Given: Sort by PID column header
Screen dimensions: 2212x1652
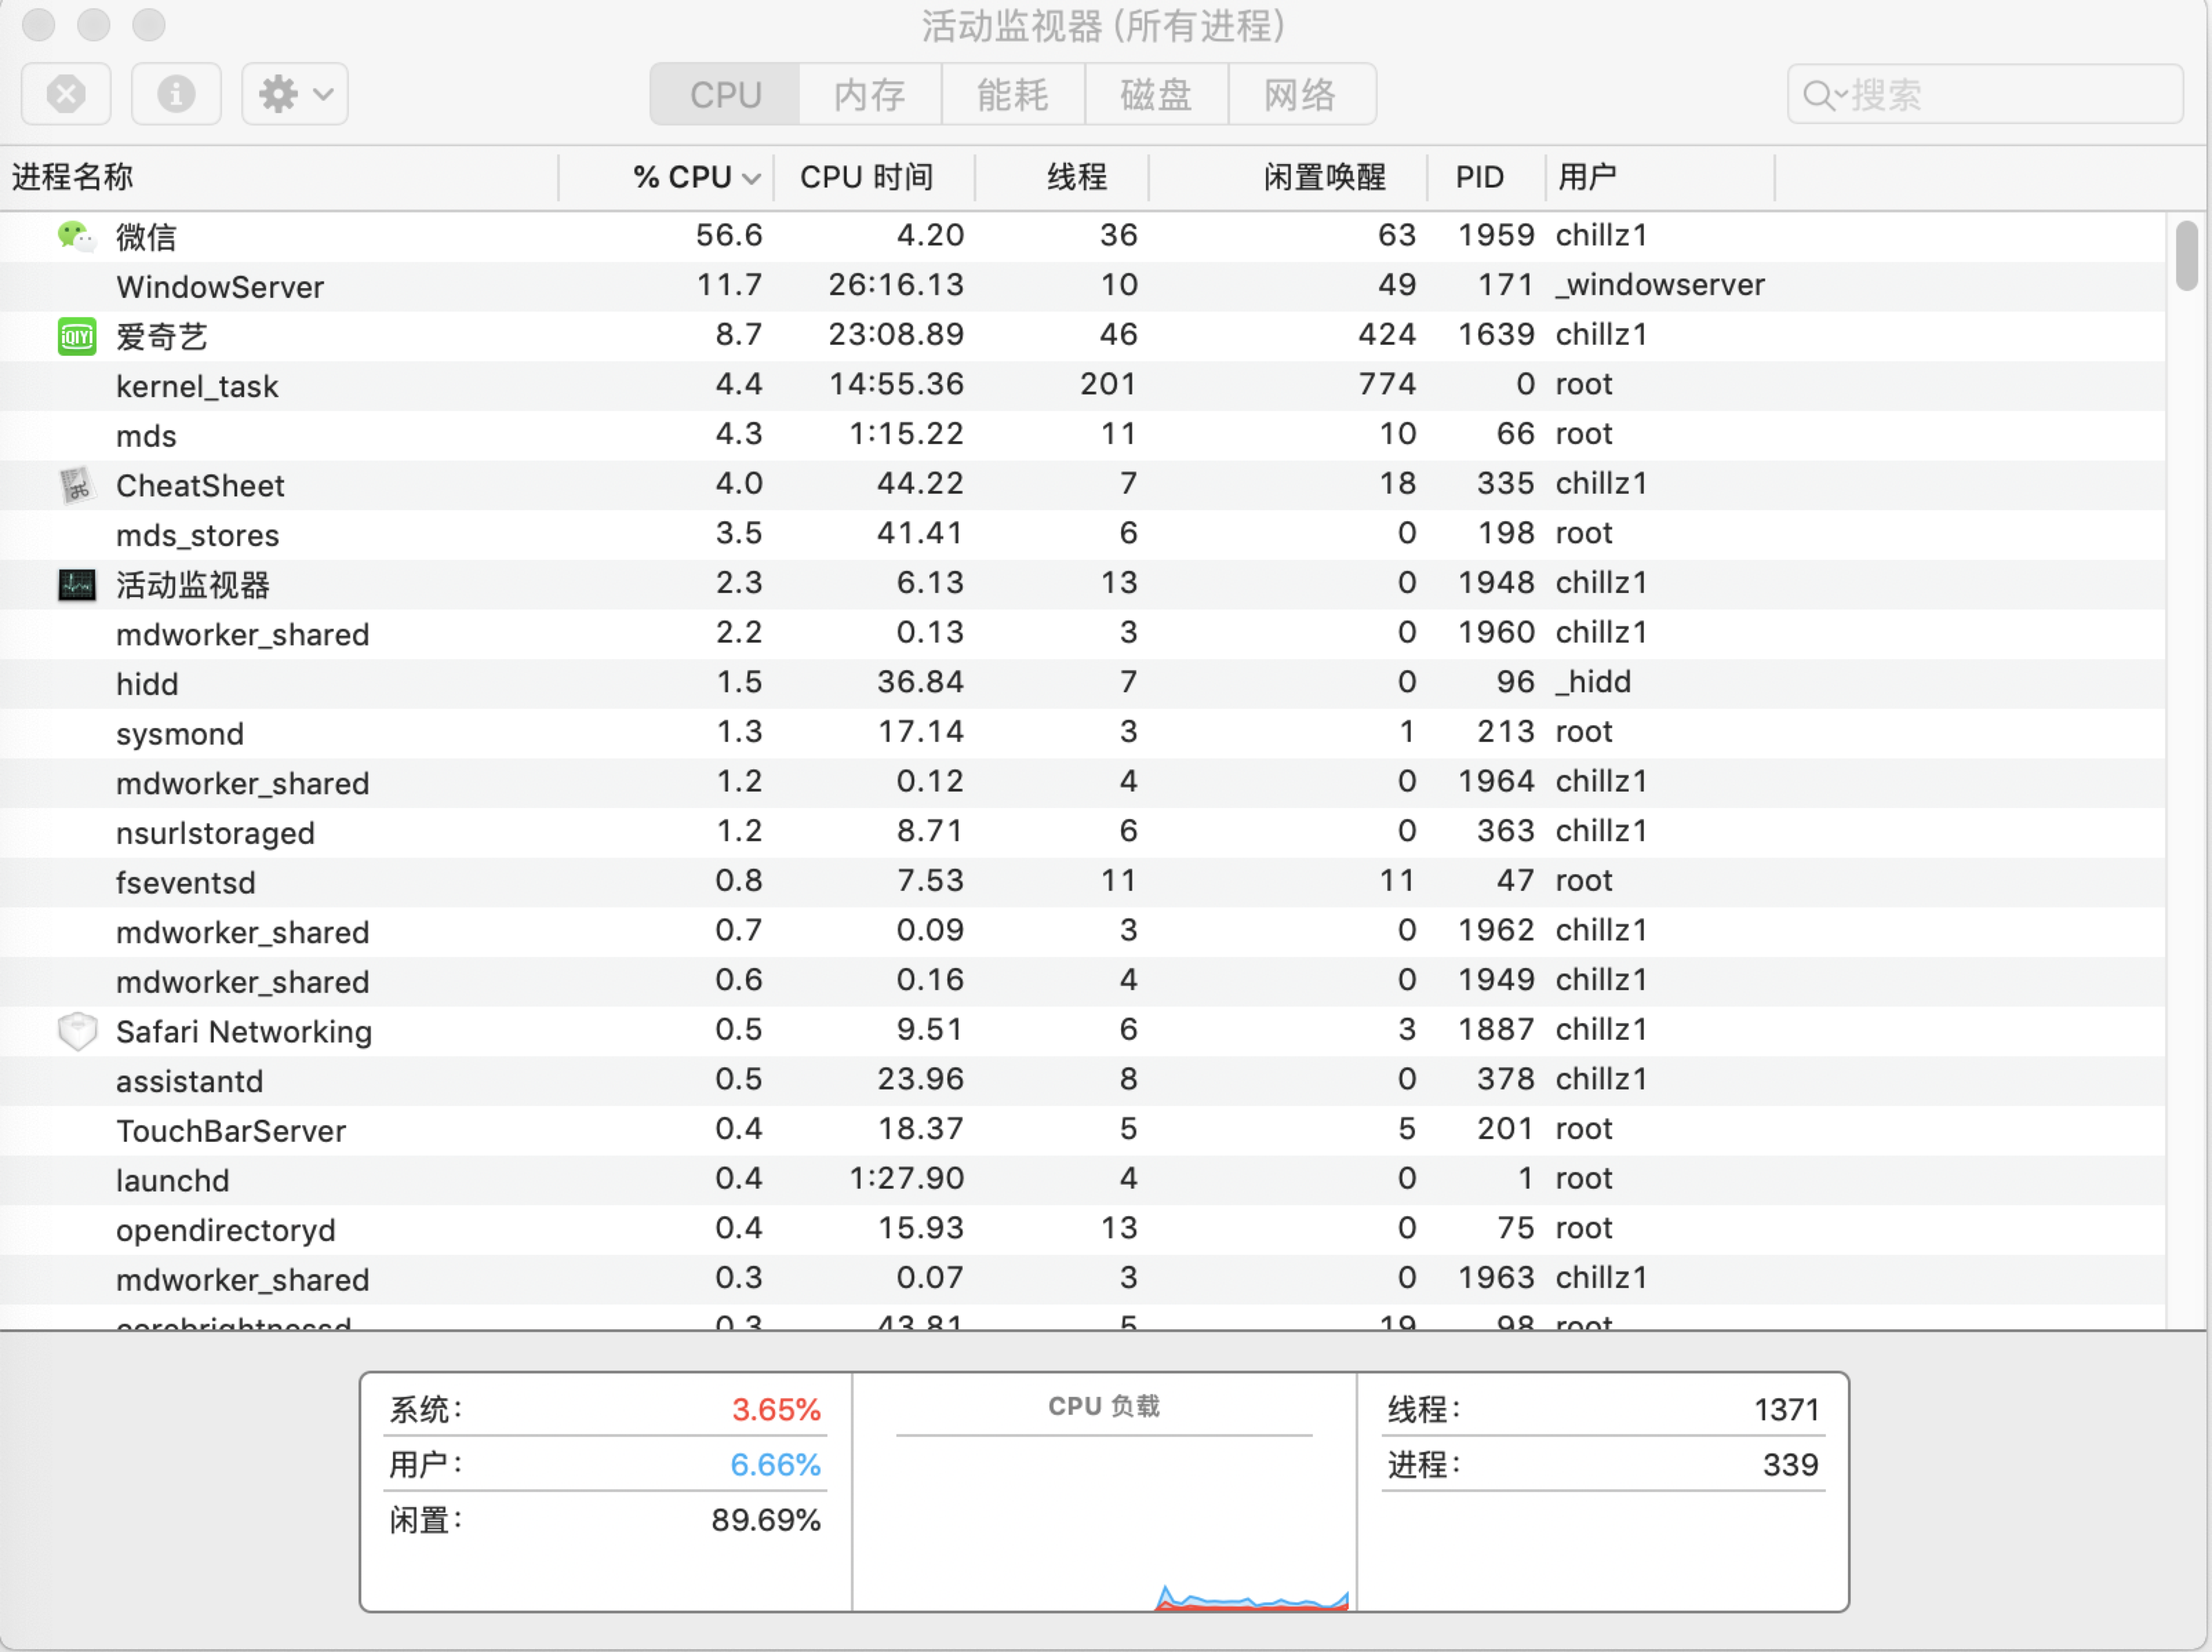Looking at the screenshot, I should click(x=1479, y=178).
